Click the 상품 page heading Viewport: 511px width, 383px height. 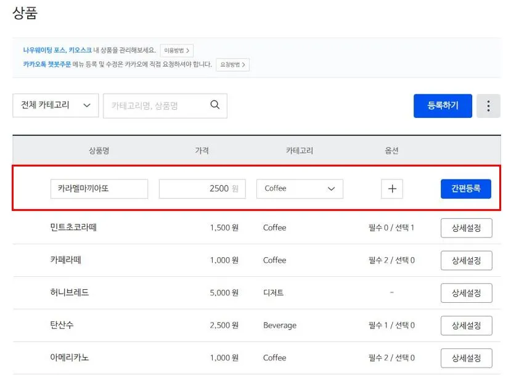pos(25,13)
